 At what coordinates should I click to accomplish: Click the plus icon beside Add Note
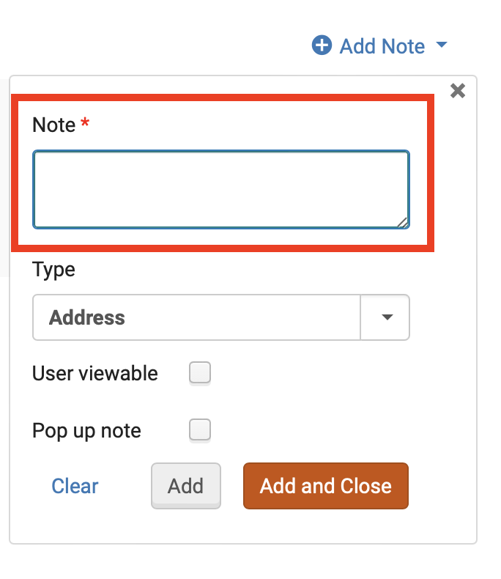coord(322,45)
